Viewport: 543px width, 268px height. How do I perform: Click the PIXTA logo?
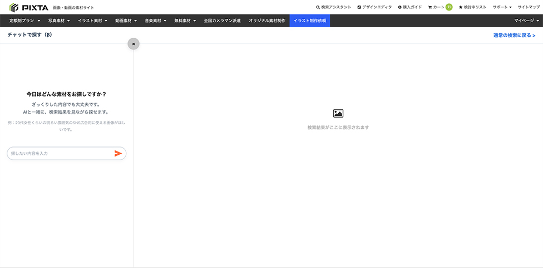(29, 7)
